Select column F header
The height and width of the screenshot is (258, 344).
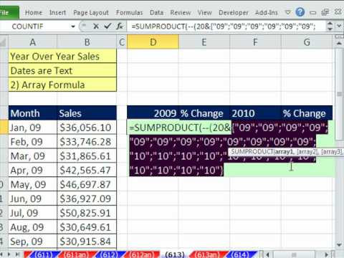(255, 42)
